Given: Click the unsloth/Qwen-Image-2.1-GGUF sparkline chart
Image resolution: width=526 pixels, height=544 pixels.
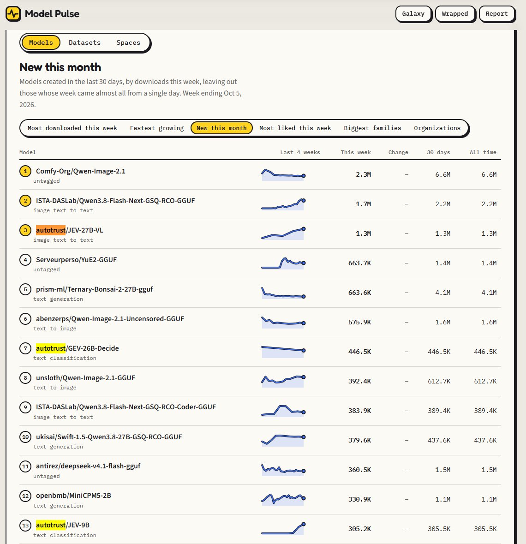Looking at the screenshot, I should [x=283, y=381].
